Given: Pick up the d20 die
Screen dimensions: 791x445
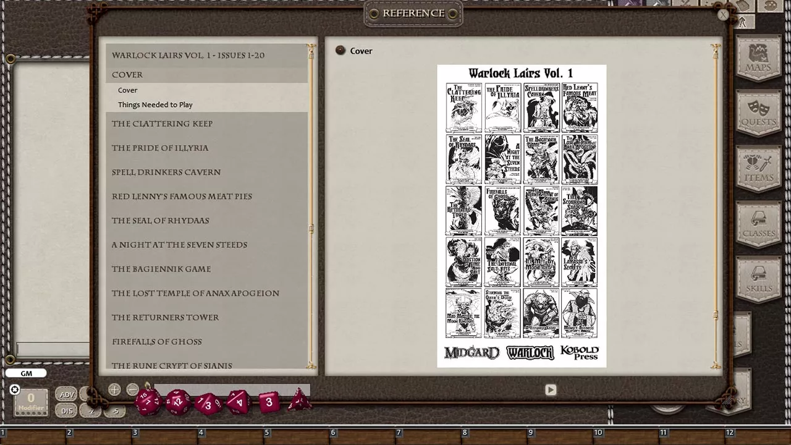Looking at the screenshot, I should pos(148,402).
